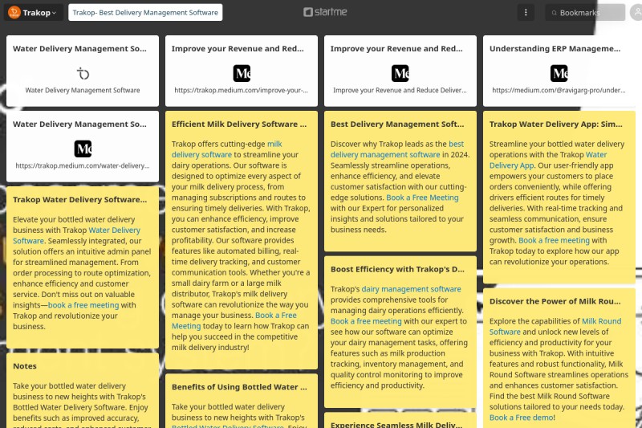Click Medium icon above trakop.medium.com/improve-your link
Screen dimensions: 642x428
click(x=242, y=74)
